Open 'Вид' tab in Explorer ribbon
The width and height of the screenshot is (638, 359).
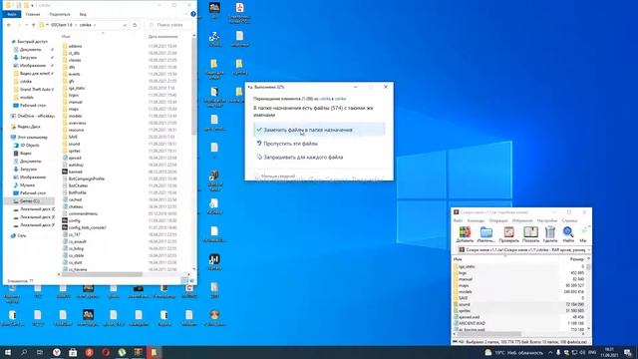coord(83,14)
